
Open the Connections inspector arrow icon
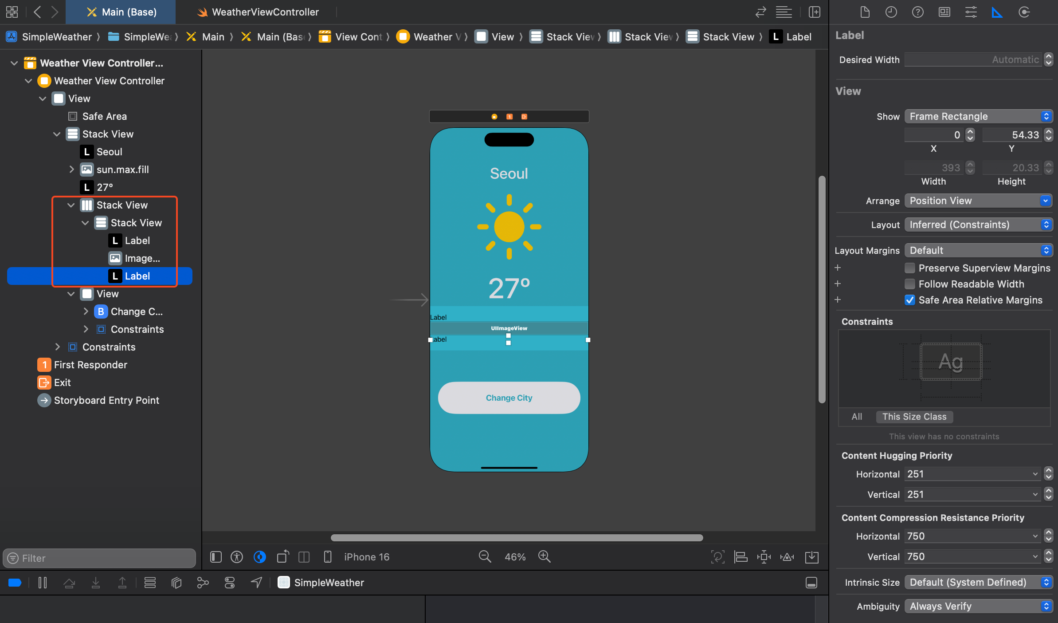point(1024,12)
